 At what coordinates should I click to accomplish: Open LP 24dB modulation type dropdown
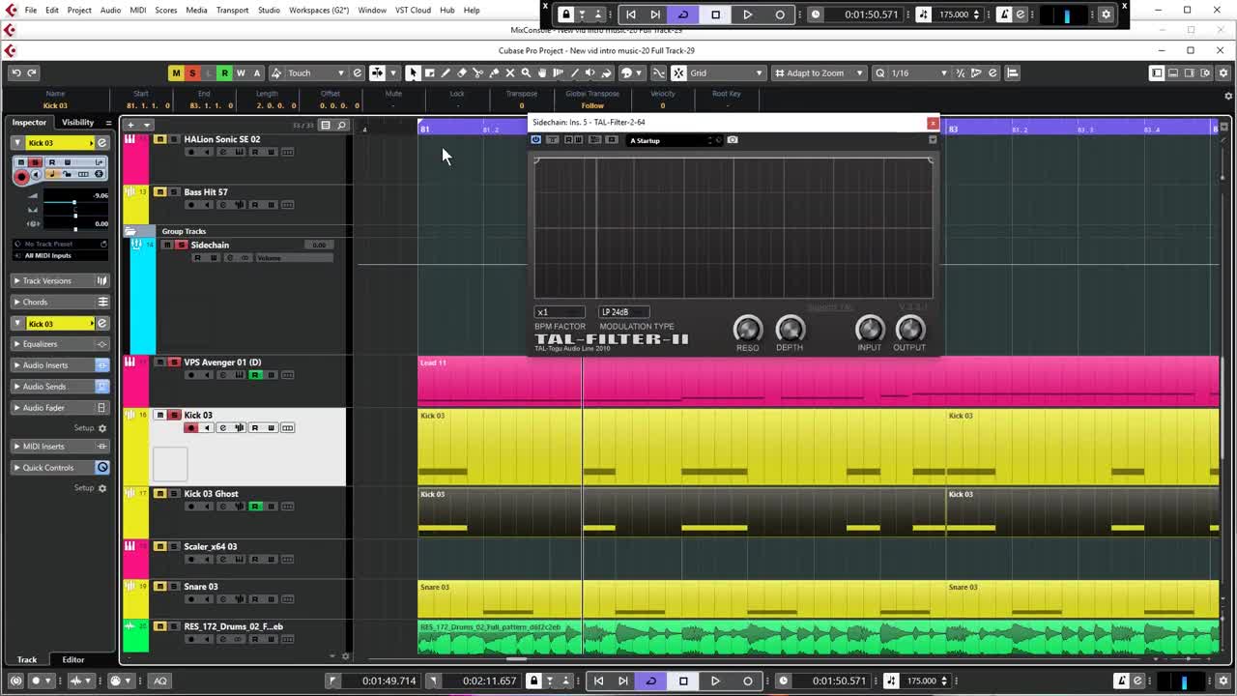(623, 311)
